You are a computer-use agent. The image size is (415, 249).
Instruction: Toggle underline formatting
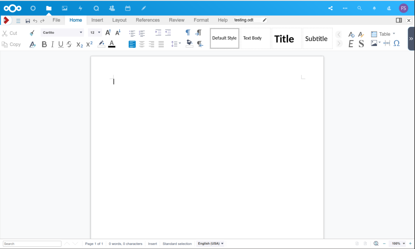[61, 44]
